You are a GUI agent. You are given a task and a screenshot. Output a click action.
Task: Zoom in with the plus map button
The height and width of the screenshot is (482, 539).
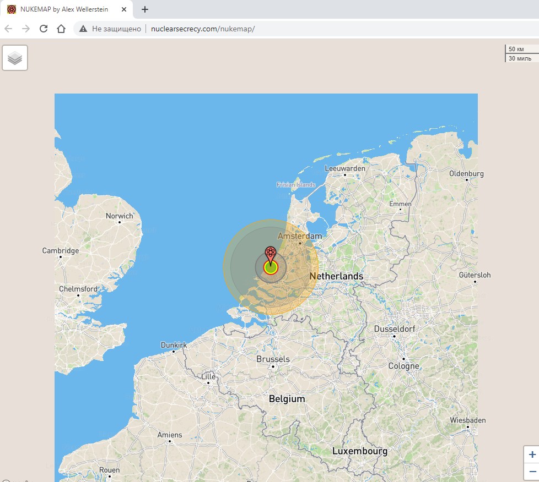[x=532, y=454]
